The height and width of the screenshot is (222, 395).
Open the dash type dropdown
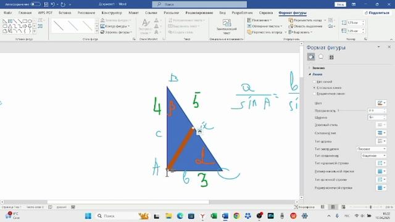[381, 141]
